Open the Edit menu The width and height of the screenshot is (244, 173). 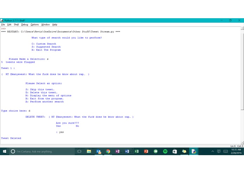coord(9,25)
